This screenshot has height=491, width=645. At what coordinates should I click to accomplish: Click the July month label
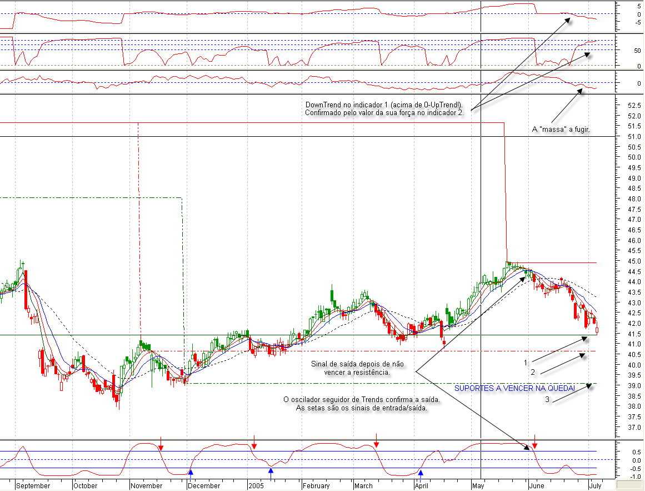coord(595,485)
